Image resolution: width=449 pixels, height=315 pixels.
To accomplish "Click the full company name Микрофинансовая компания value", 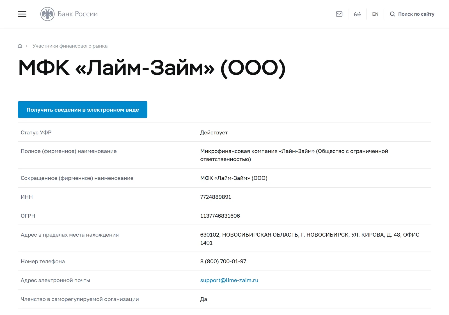I will pos(294,155).
